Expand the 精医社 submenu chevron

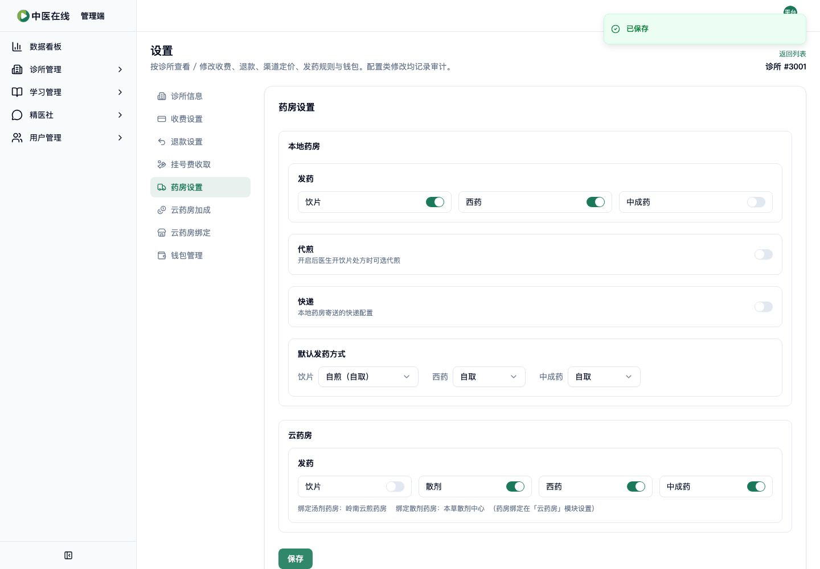120,115
